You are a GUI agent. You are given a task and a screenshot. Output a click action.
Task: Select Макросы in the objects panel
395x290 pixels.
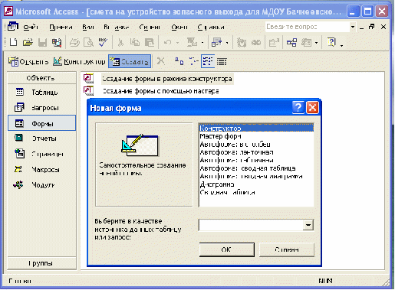tap(41, 169)
